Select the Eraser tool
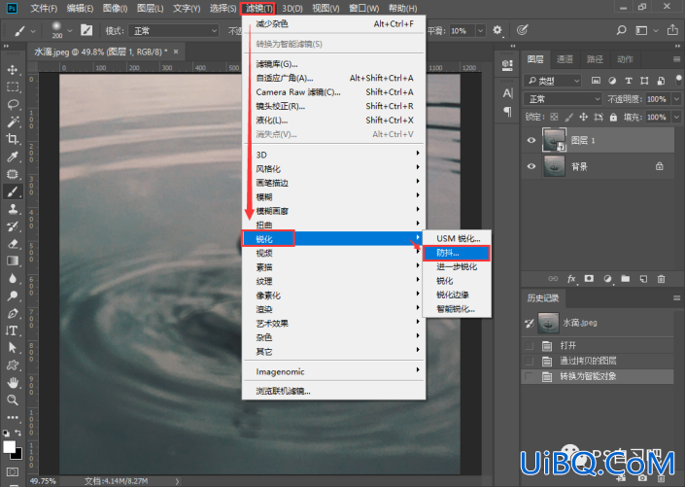The width and height of the screenshot is (685, 487). tap(13, 243)
